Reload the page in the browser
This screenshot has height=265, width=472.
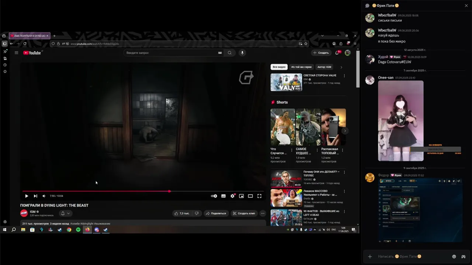point(25,43)
